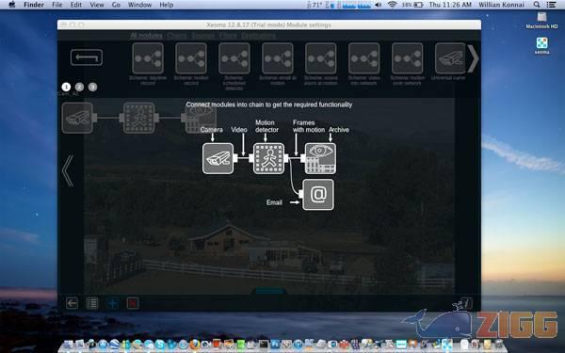565x353 pixels.
Task: Open Firefox from the Dock
Action: pos(195,345)
